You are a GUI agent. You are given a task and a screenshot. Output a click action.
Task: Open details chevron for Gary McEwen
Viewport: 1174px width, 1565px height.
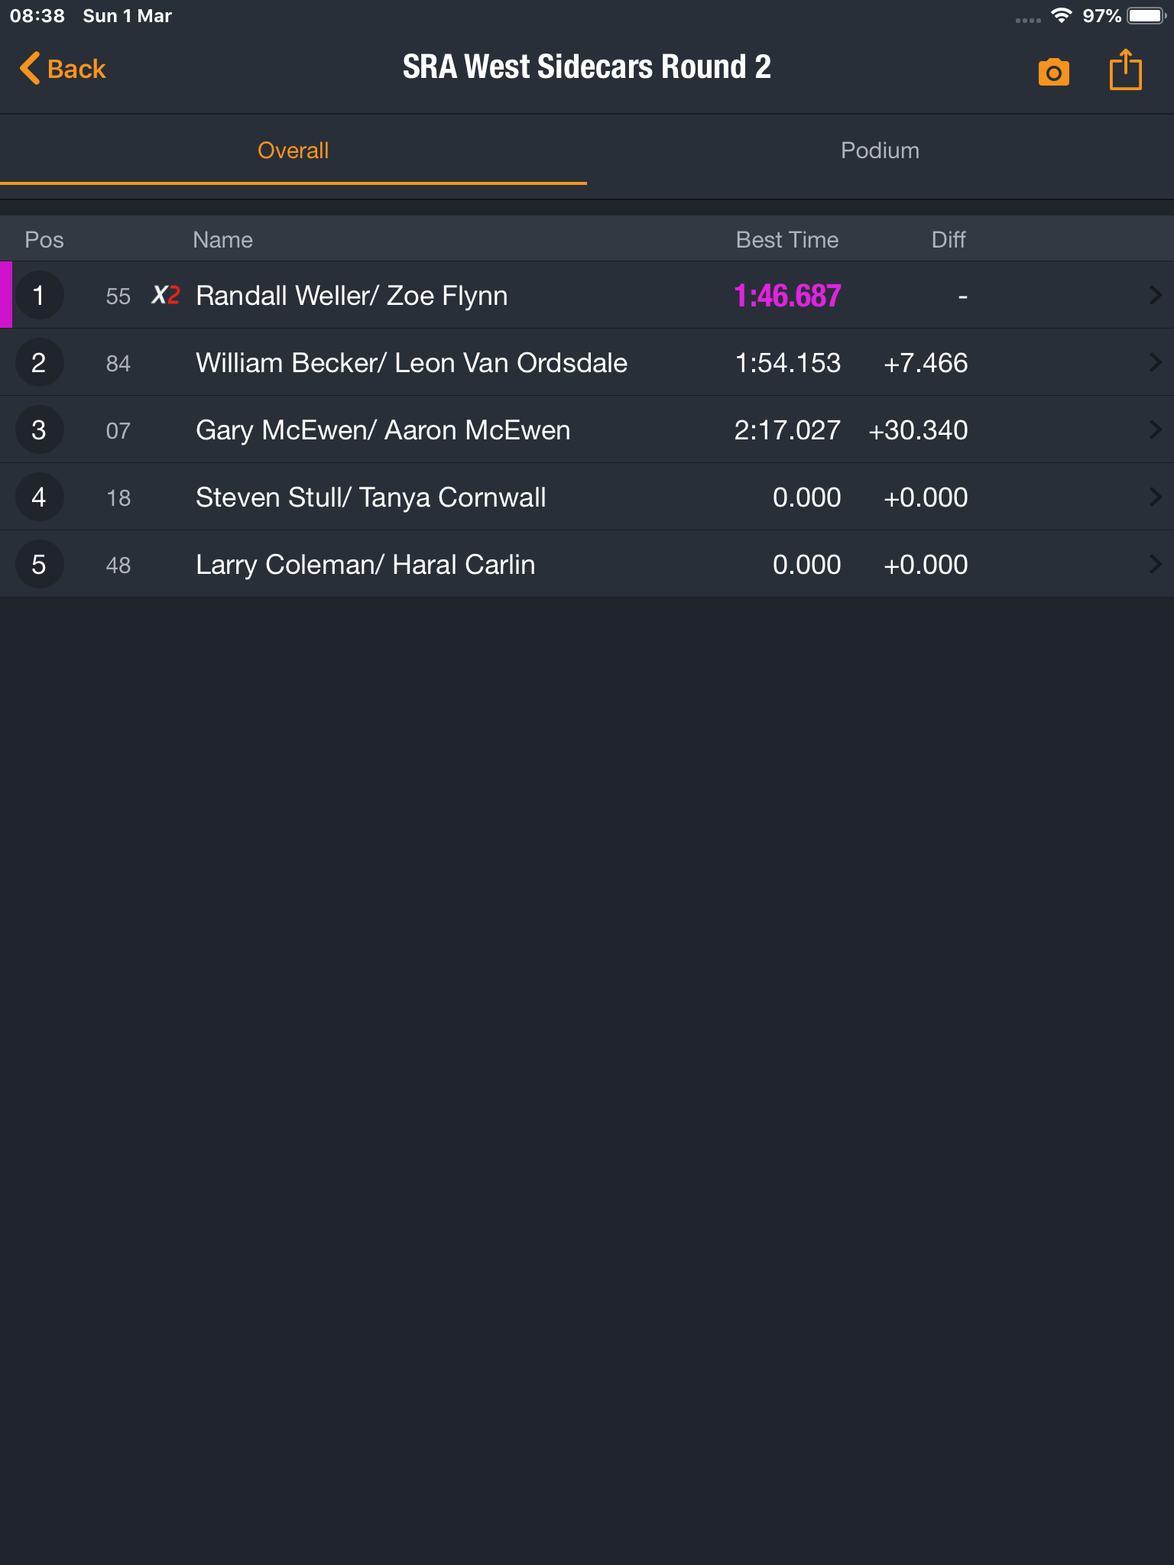(1155, 430)
